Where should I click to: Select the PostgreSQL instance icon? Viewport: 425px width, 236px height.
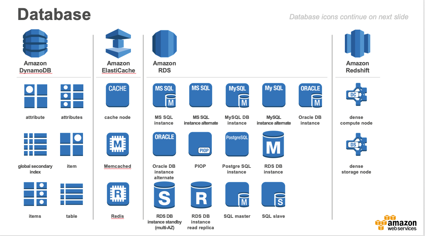pyautogui.click(x=237, y=144)
